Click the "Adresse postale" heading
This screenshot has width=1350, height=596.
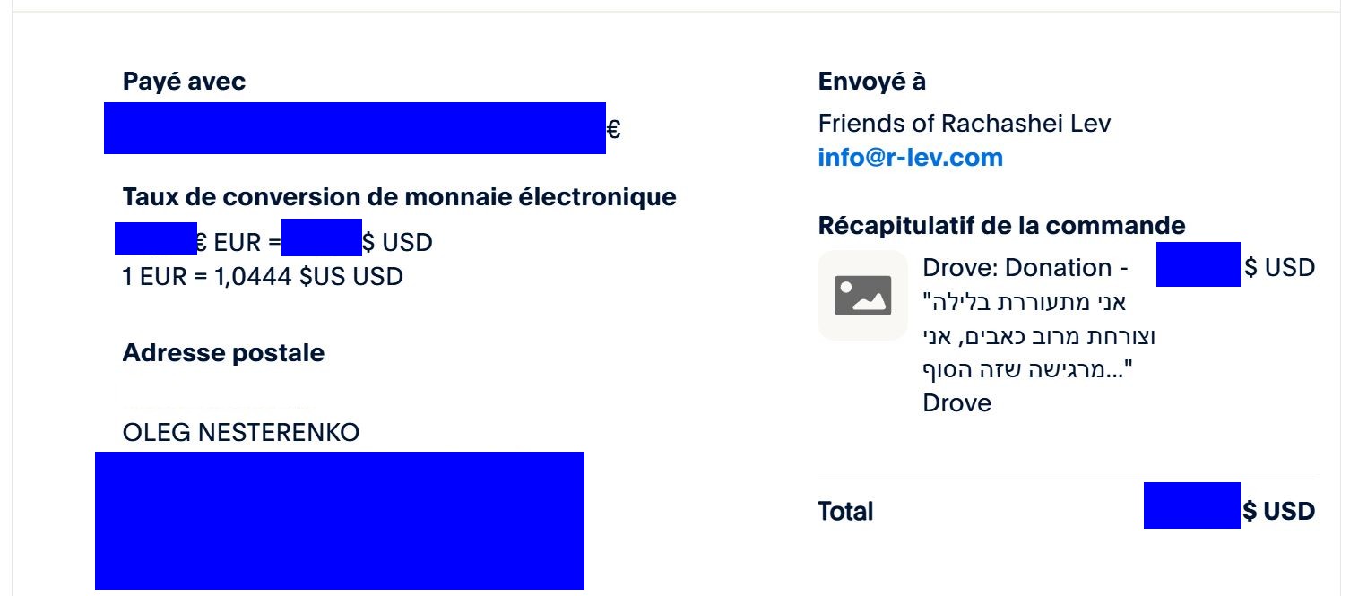tap(223, 353)
